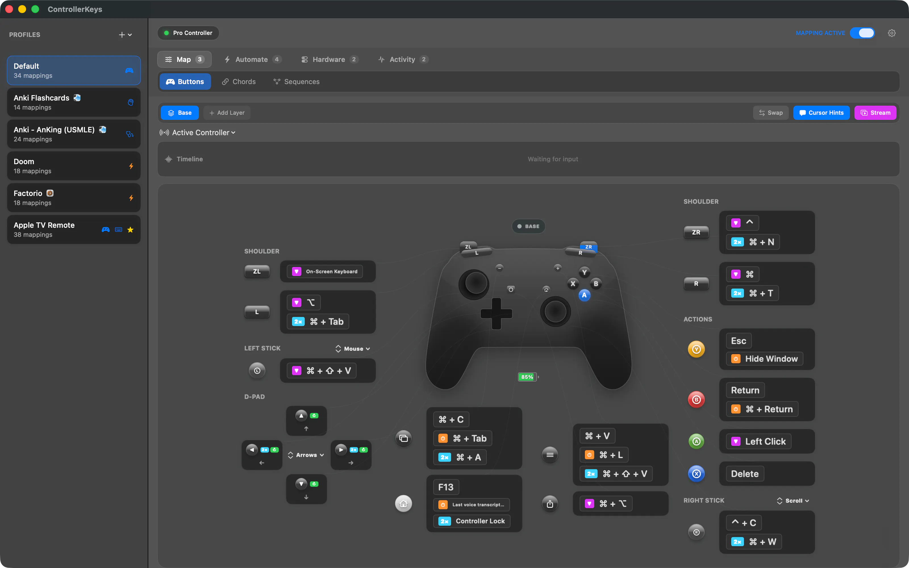Open the settings gear icon
Image resolution: width=909 pixels, height=568 pixels.
[891, 33]
